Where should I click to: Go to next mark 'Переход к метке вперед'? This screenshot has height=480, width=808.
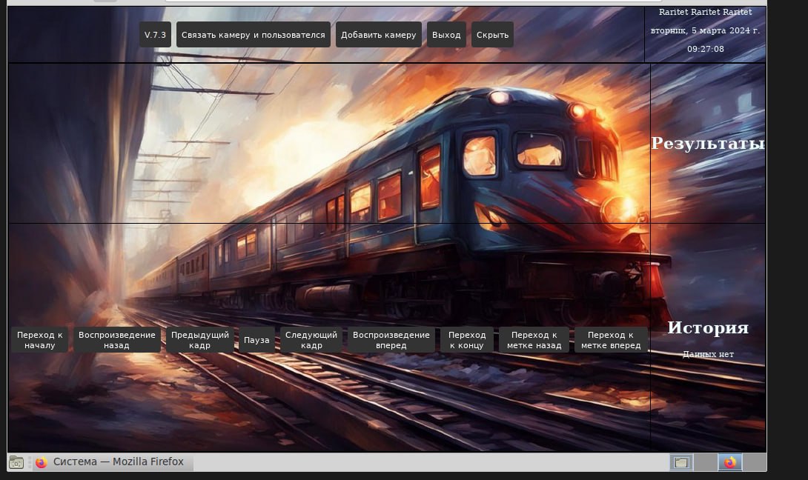pos(611,340)
